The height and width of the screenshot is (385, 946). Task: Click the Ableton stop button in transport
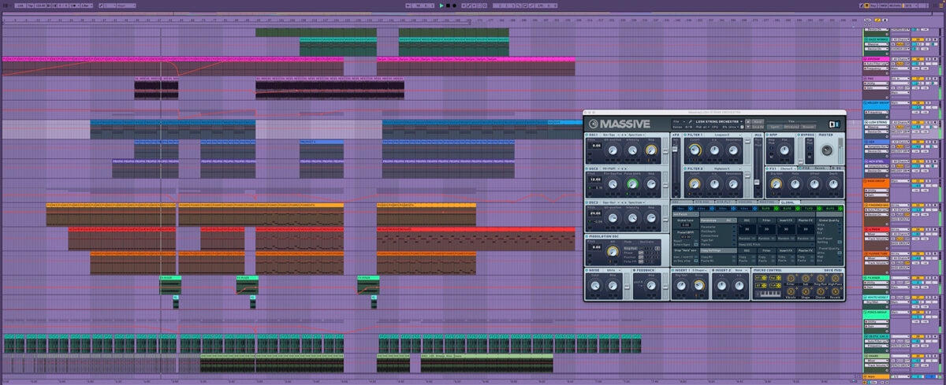coord(448,6)
